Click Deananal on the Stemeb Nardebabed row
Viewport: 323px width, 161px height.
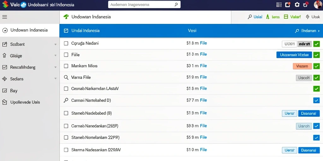tap(309, 113)
